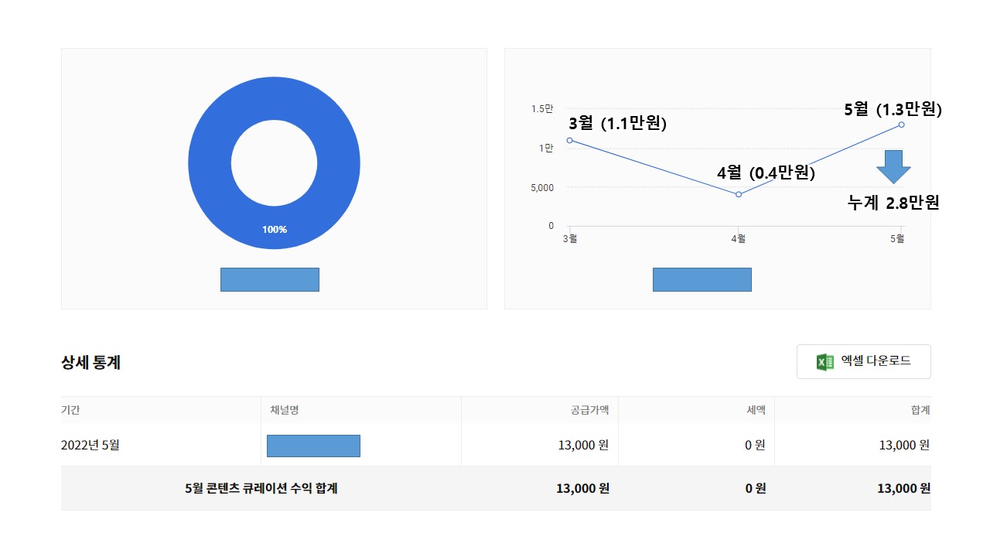Toggle the legend swatch under the donut chart
Screen dimensions: 990x557
click(269, 279)
